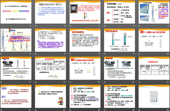The height and width of the screenshot is (111, 170).
Task: Click the animation star icon under slide 8
Action: point(70,54)
